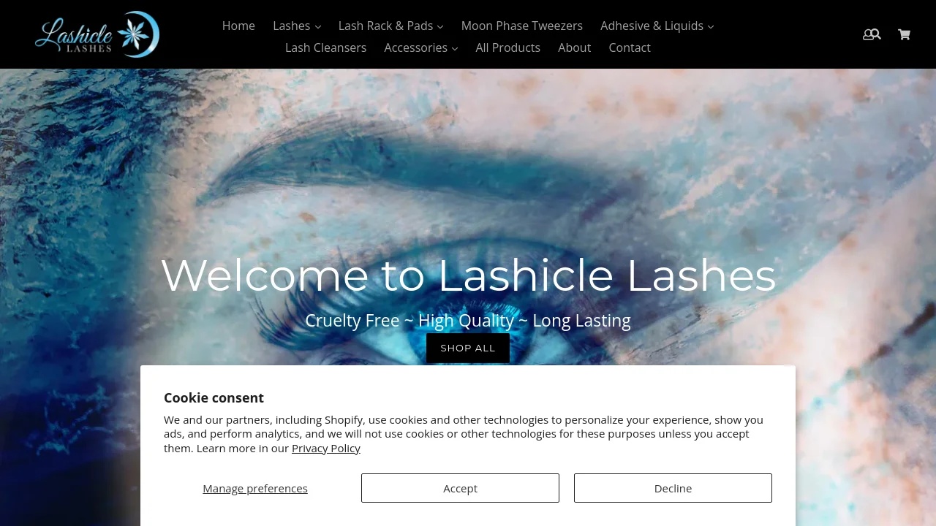936x526 pixels.
Task: Expand the Adhesive & Liquids dropdown
Action: point(657,26)
